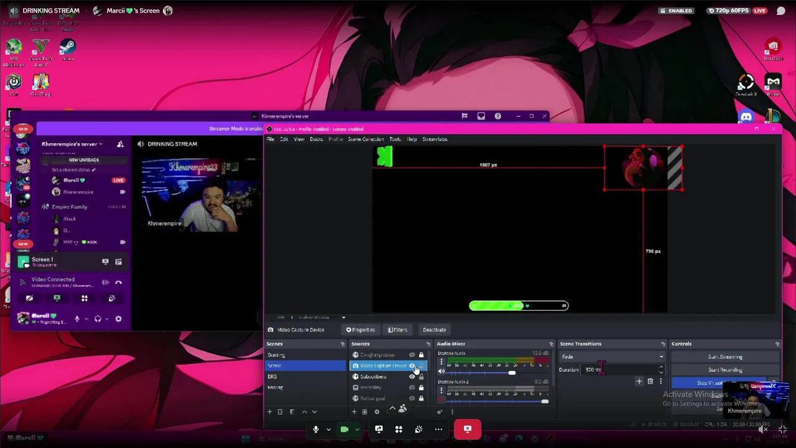The height and width of the screenshot is (448, 796).
Task: Open the OBS Docks menu
Action: [x=317, y=139]
